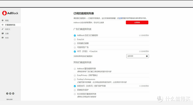Screen dimensions: 193x105
Task: Uncheck 中文（汉语）+ EasyList list
Action: pos(75,52)
